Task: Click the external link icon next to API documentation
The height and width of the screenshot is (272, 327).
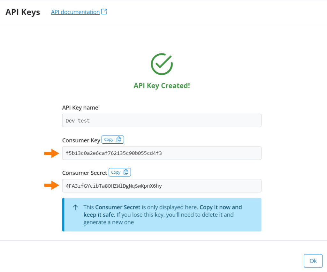Action: click(x=104, y=11)
